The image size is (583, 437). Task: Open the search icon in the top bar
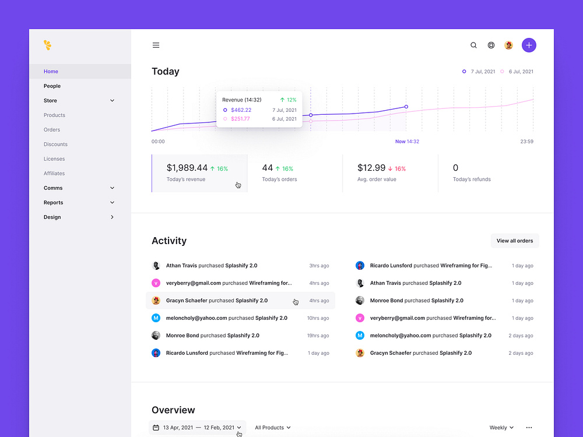pos(473,45)
